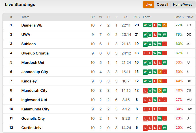Click Inglewood Utd's win form badge
The height and width of the screenshot is (133, 196).
[x=155, y=100]
